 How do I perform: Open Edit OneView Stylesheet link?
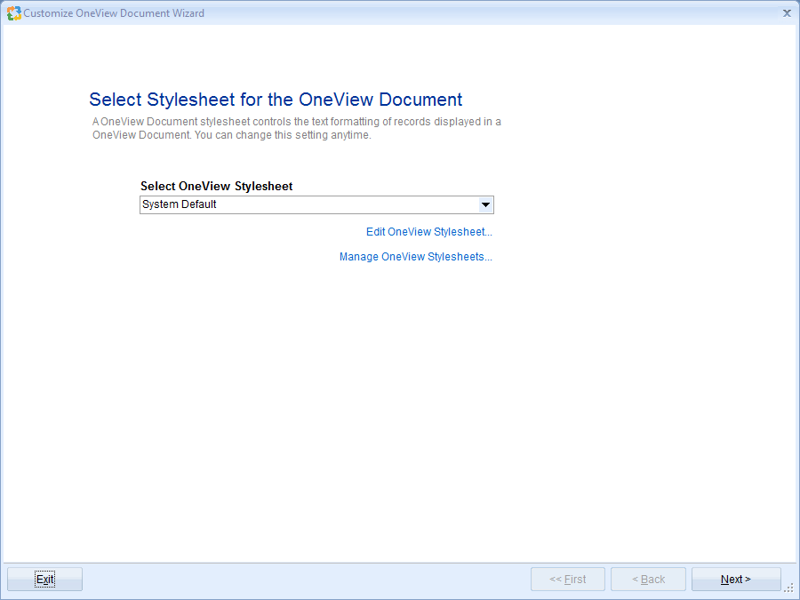pyautogui.click(x=429, y=232)
